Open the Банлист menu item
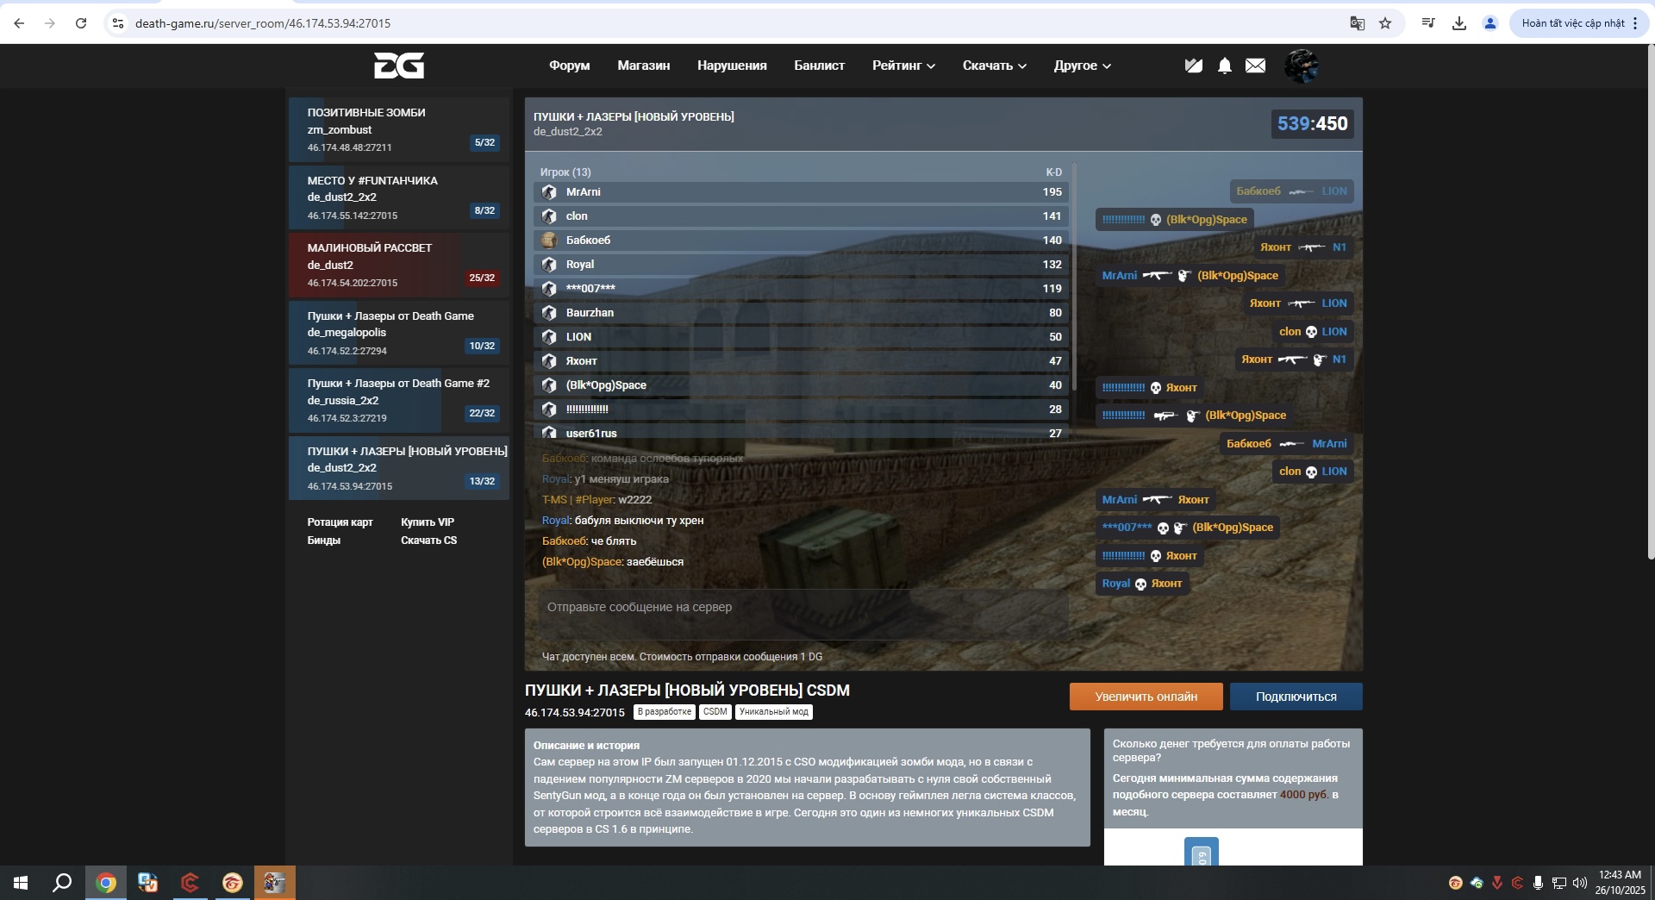This screenshot has width=1655, height=900. pos(819,66)
